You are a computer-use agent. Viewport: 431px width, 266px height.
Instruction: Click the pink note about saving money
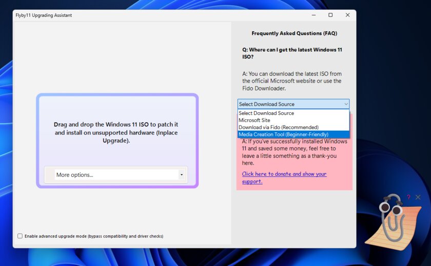click(x=295, y=152)
